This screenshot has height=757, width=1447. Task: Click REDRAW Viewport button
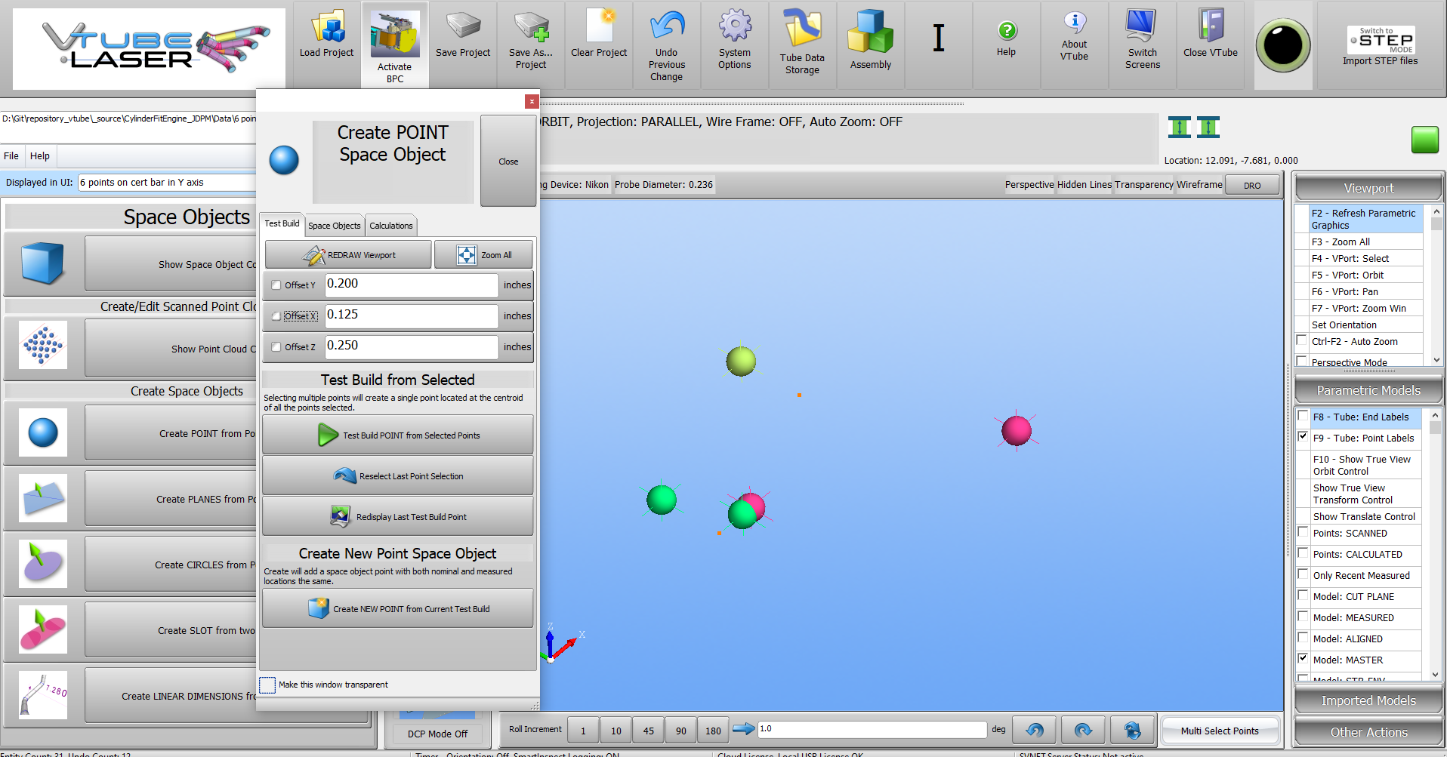point(348,255)
